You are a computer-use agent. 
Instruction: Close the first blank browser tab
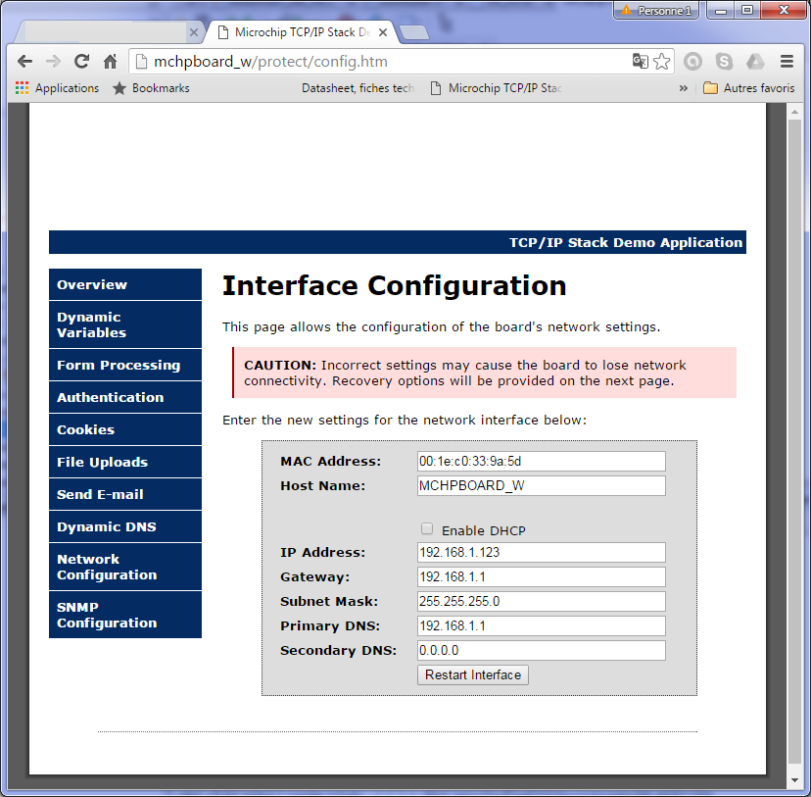click(x=193, y=32)
